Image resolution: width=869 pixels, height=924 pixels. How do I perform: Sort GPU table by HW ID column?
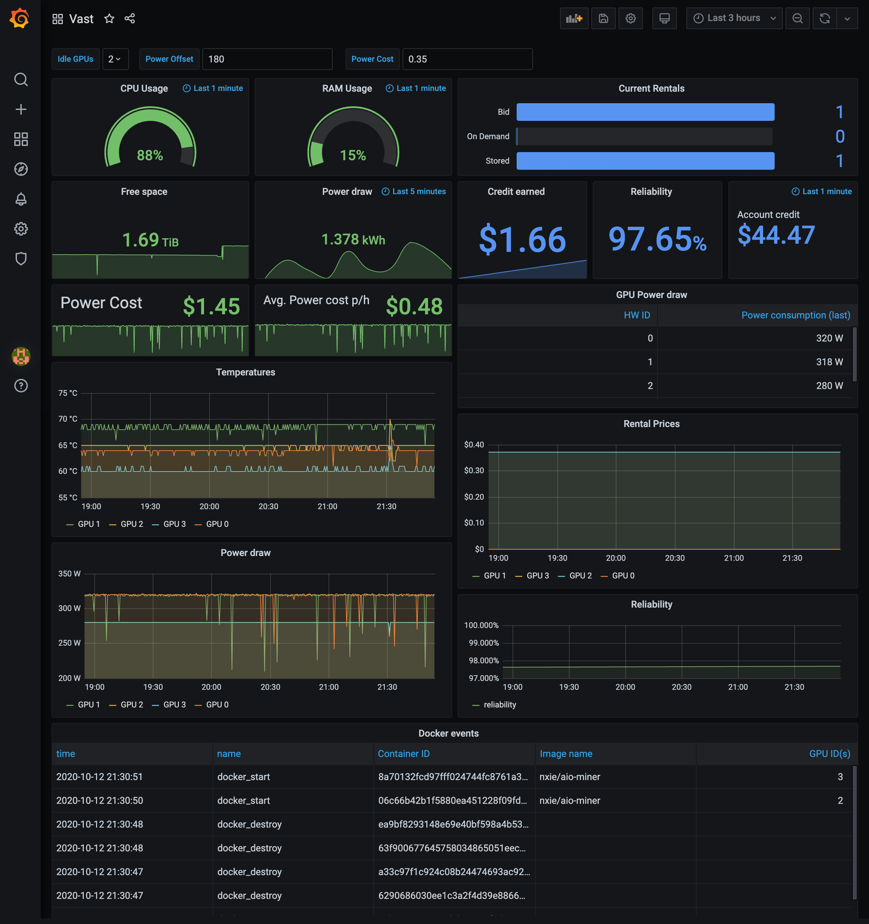(637, 315)
